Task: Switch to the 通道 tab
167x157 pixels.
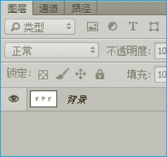Action: (49, 8)
